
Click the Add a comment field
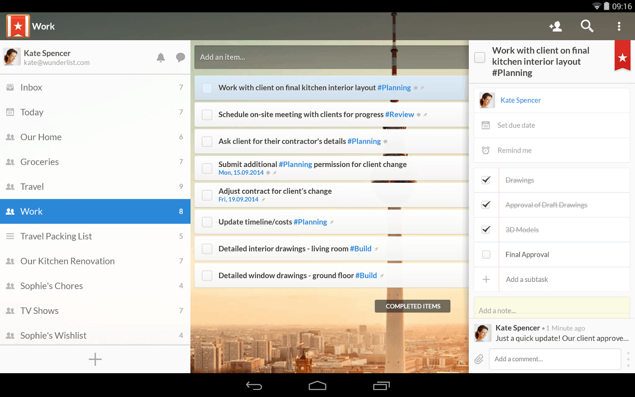(555, 359)
